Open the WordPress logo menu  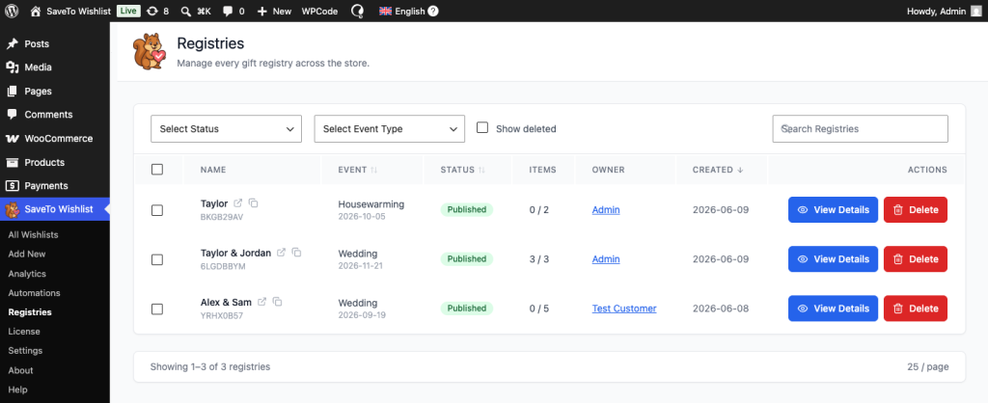pyautogui.click(x=12, y=11)
